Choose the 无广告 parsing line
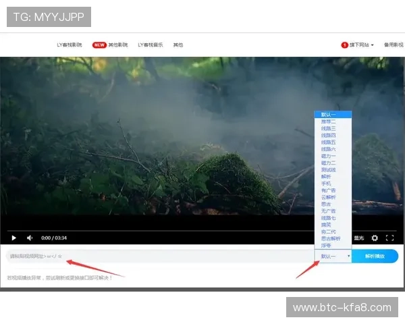Viewport: 405px width, 324px height. click(329, 211)
